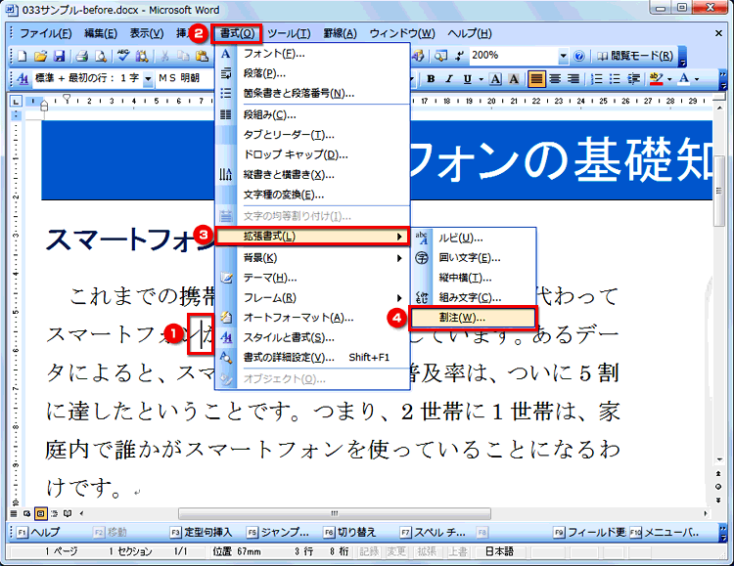Click the Print icon

coord(82,56)
